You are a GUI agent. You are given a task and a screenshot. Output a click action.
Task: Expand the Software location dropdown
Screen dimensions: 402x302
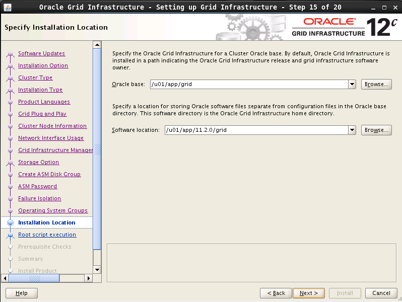click(353, 130)
